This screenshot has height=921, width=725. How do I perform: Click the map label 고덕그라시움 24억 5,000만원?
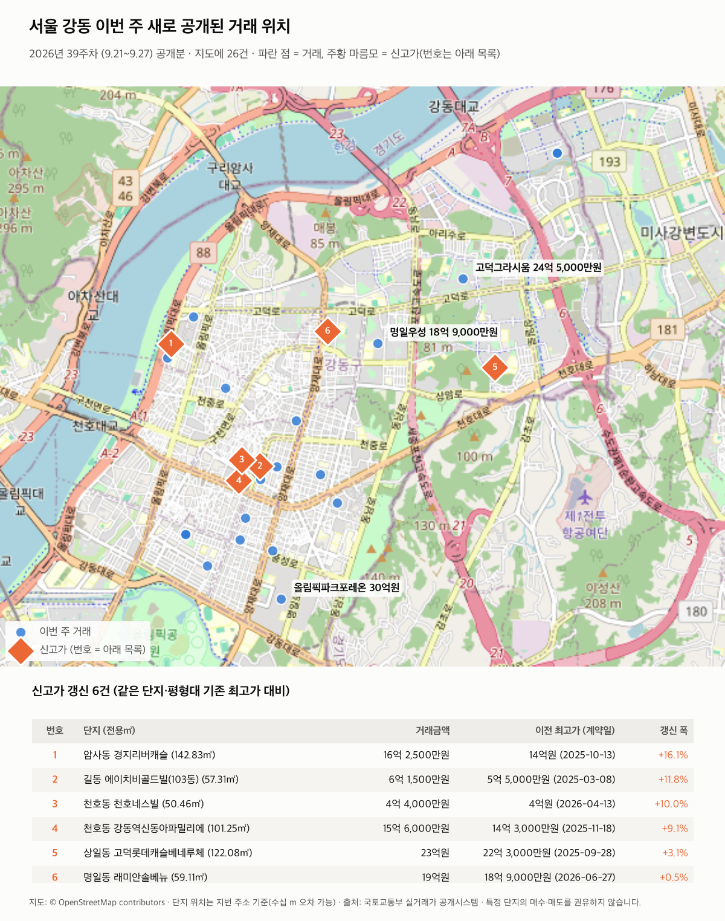tap(538, 267)
